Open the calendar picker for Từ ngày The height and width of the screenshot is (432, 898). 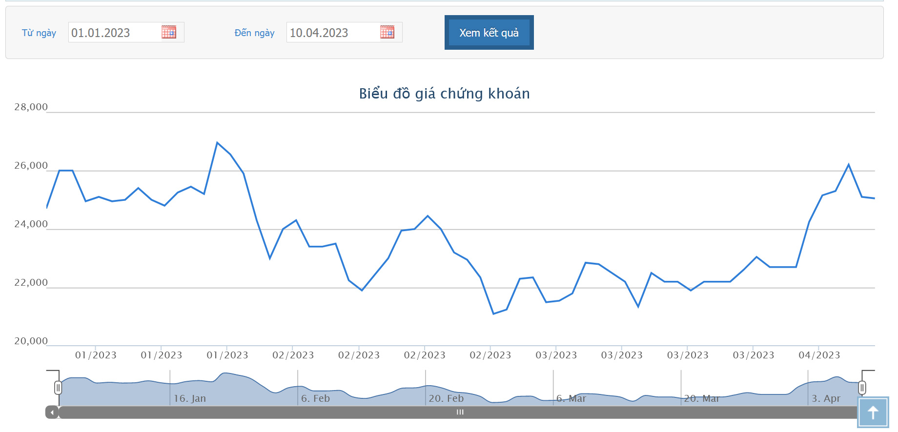click(169, 32)
